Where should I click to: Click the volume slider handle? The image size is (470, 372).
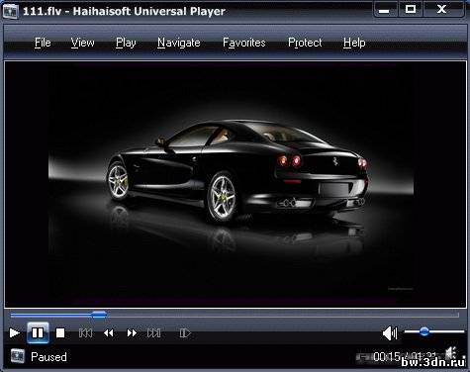pos(424,331)
